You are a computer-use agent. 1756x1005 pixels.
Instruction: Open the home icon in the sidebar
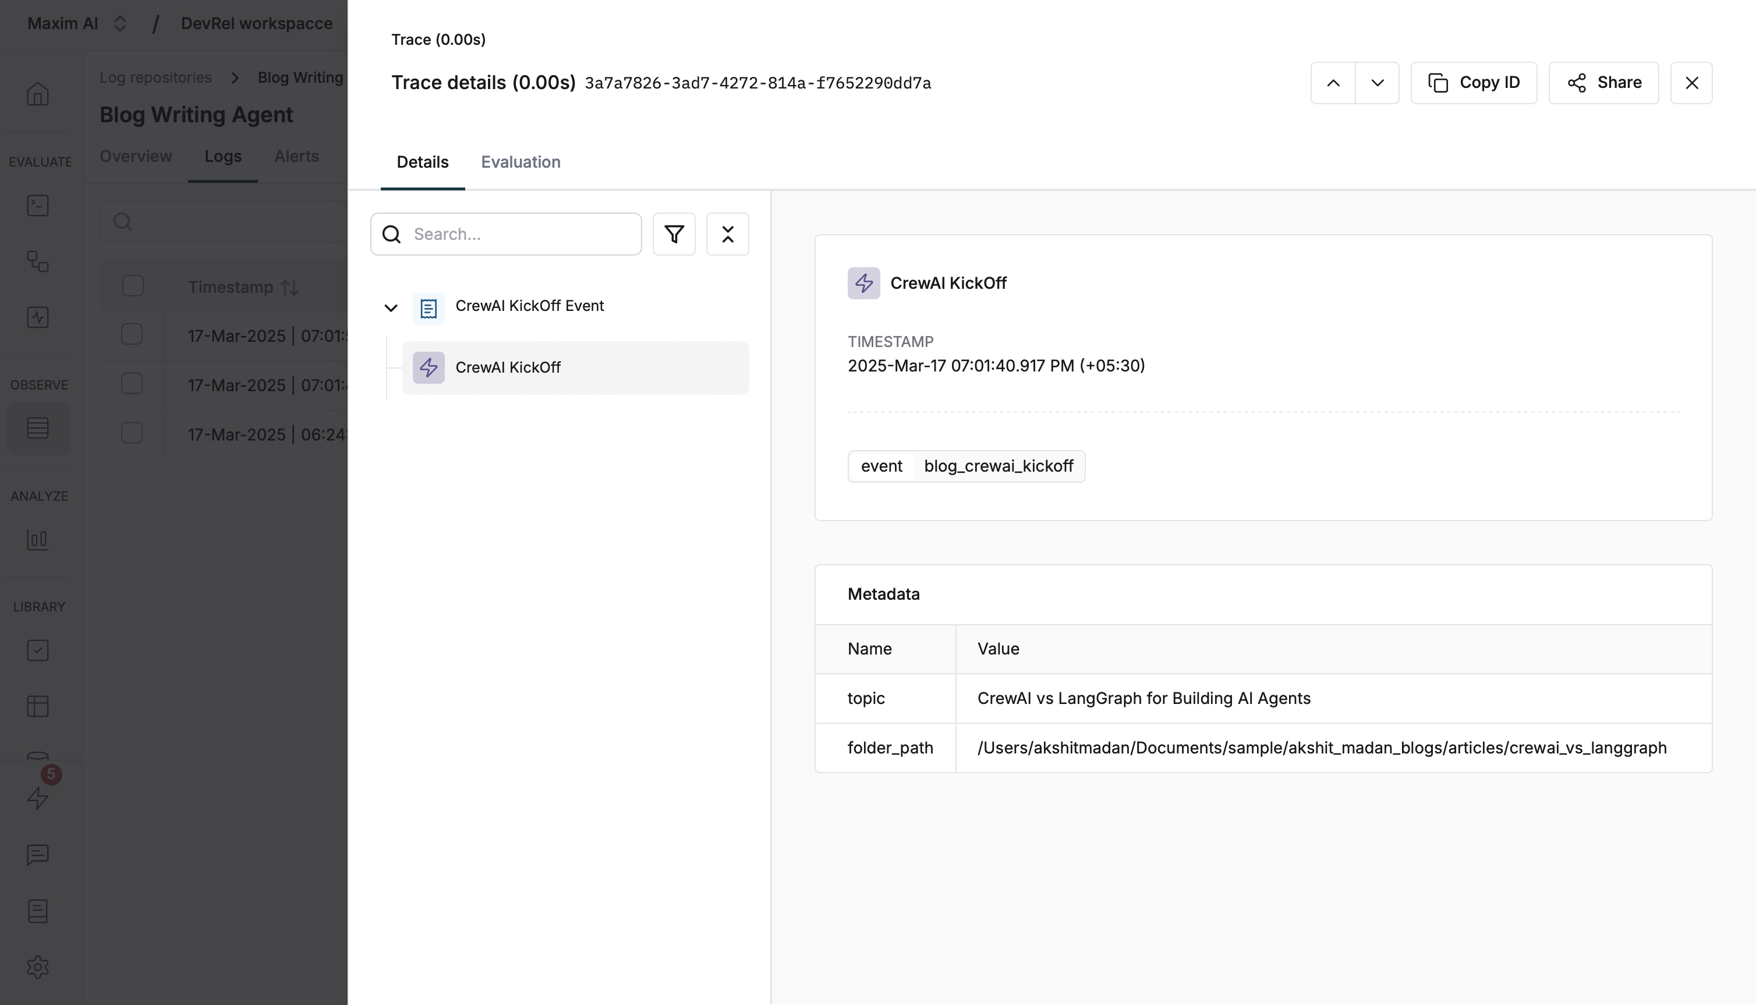pyautogui.click(x=38, y=93)
